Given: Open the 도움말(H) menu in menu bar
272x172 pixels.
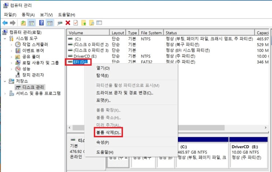Looking at the screenshot, I should tap(66, 15).
